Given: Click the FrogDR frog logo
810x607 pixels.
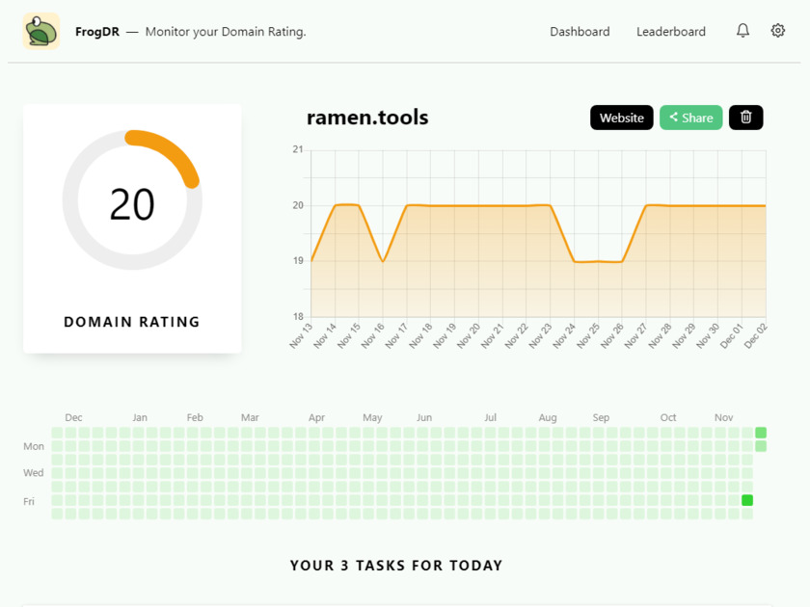Looking at the screenshot, I should [x=41, y=32].
